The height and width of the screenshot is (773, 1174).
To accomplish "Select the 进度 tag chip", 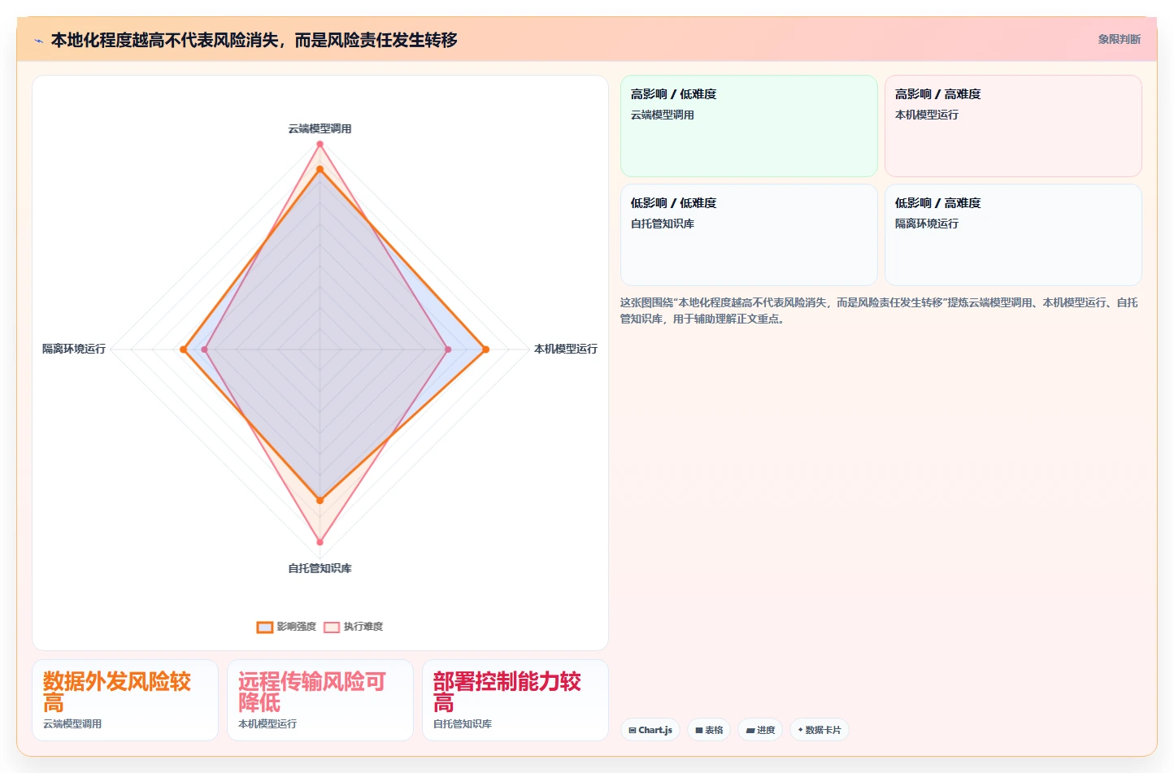I will [760, 730].
